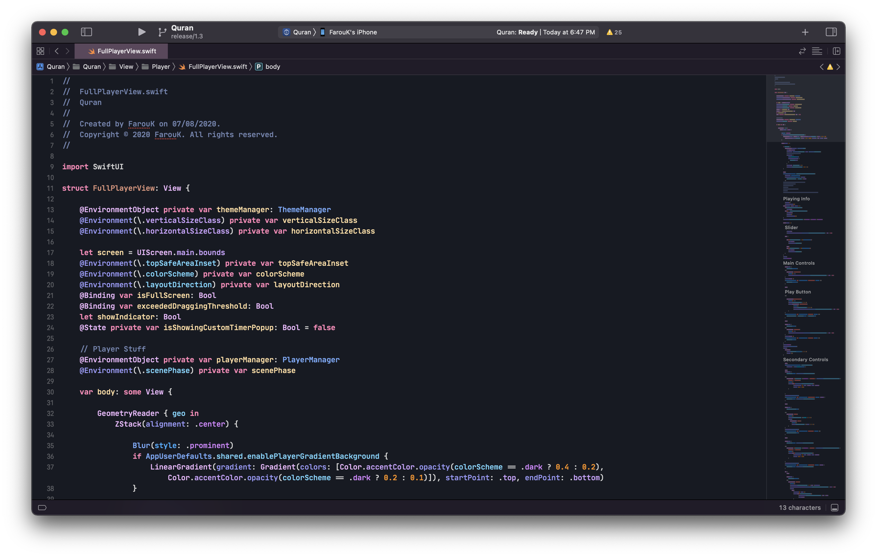Viewport: 877px width, 557px height.
Task: Open release/1.3 branch menu
Action: (187, 36)
